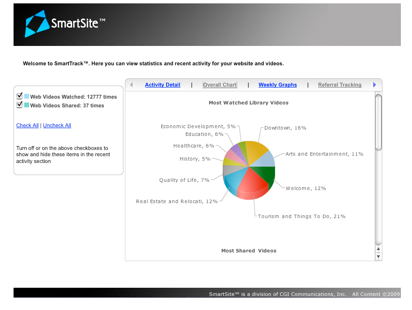Uncheck Web Videos Watched checkbox
The width and height of the screenshot is (412, 310).
(19, 96)
